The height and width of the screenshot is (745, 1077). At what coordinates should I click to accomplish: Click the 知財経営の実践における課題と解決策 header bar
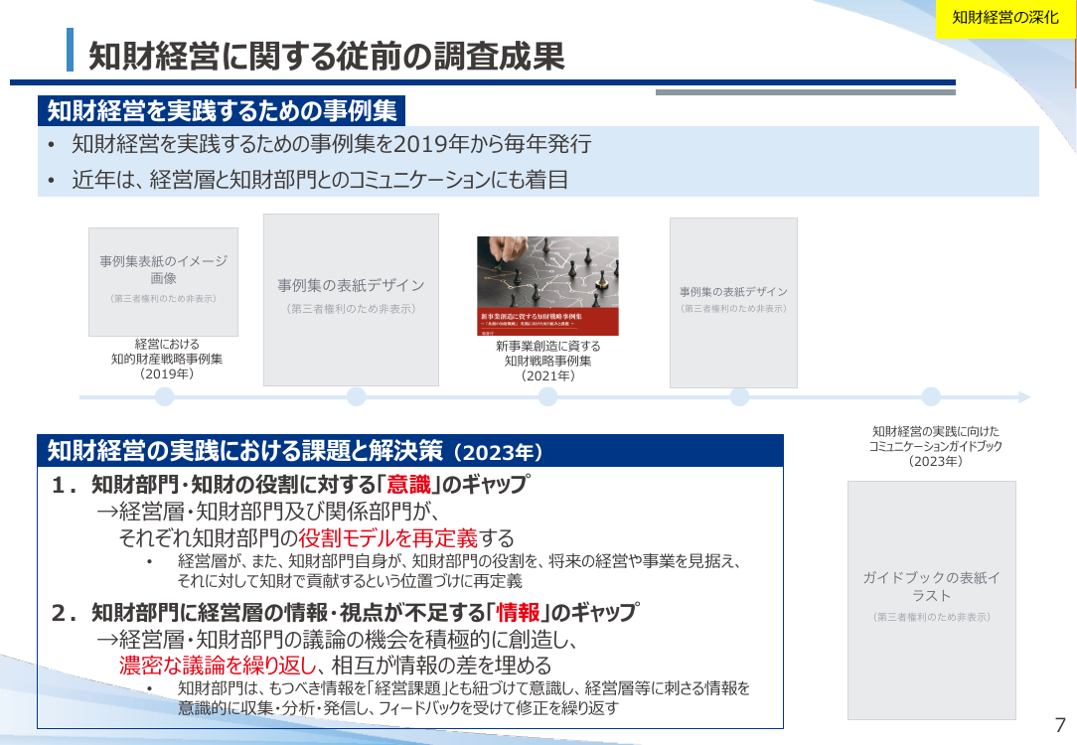[410, 451]
